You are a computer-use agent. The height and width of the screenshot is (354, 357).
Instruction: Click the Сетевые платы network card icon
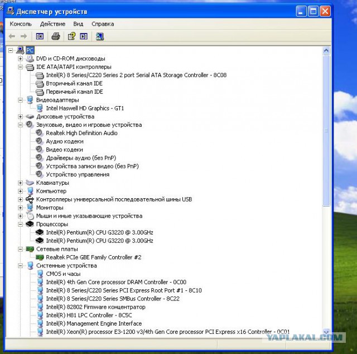(x=30, y=249)
